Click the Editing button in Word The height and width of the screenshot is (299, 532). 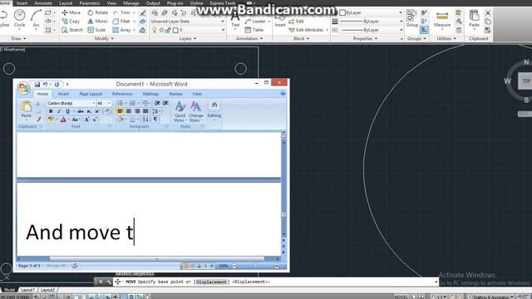pyautogui.click(x=214, y=110)
